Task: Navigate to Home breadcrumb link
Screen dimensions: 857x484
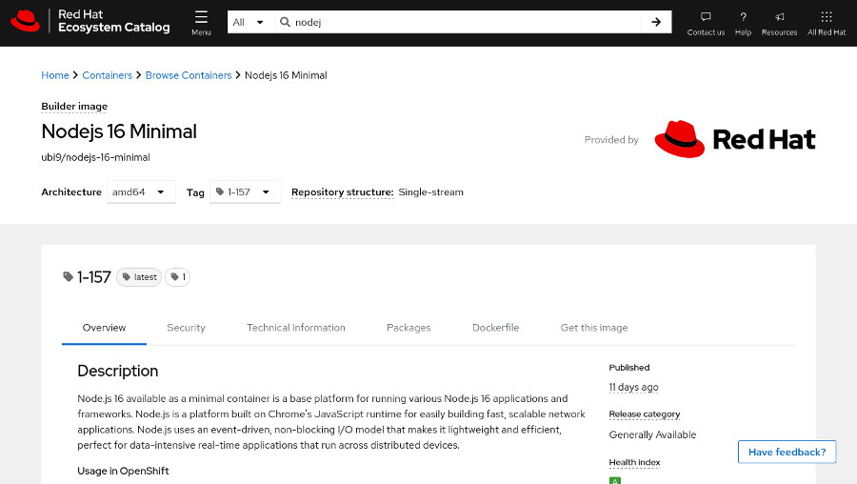Action: [x=55, y=75]
